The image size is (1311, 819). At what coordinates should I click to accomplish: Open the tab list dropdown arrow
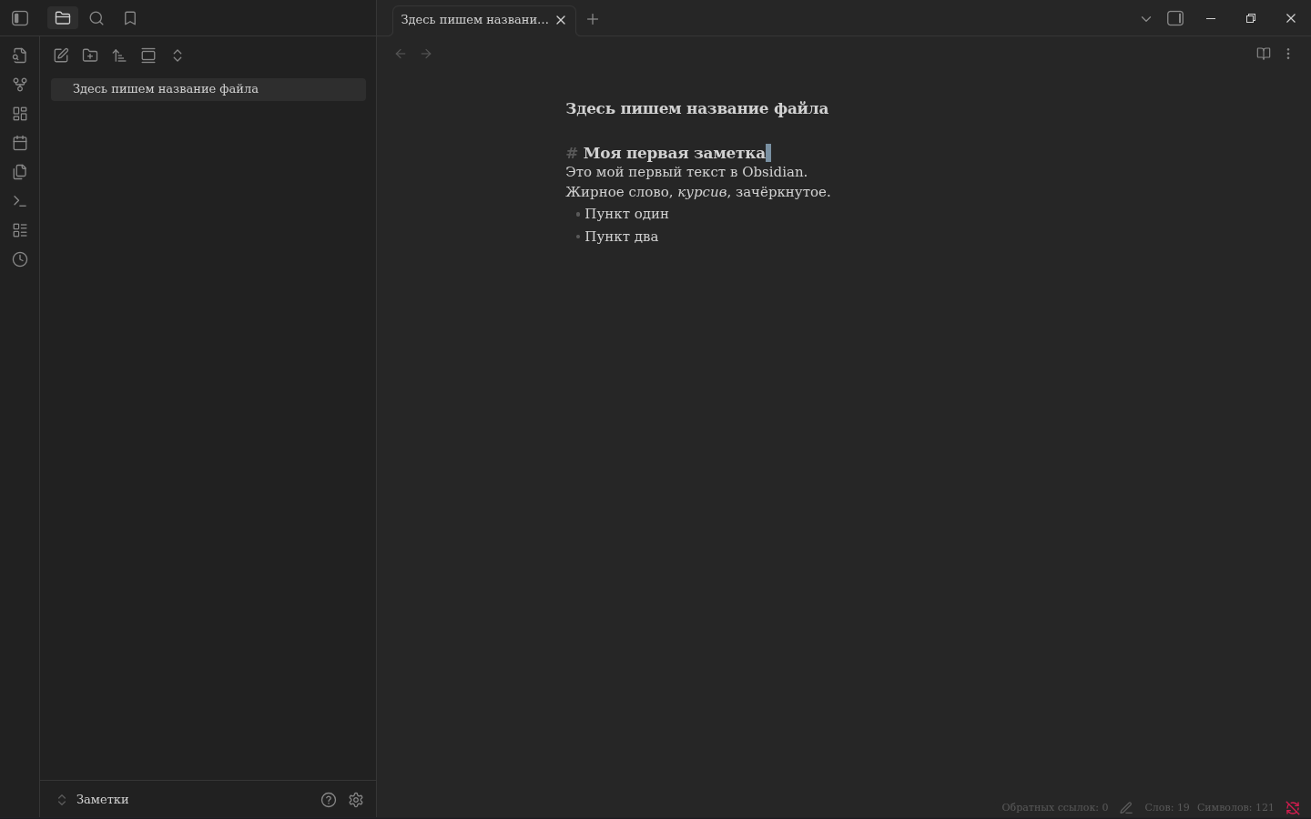[x=1146, y=18]
